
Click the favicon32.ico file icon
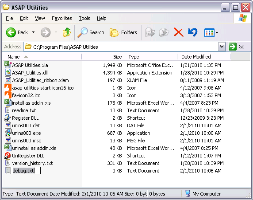(8, 95)
